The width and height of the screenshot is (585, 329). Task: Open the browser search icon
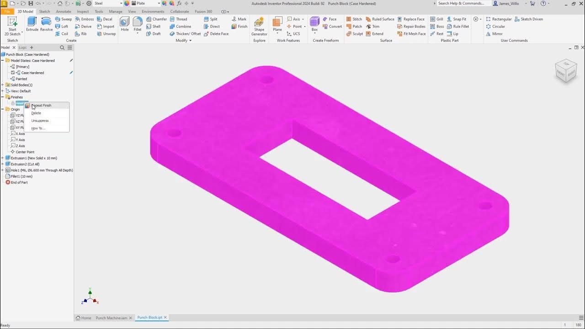point(62,48)
